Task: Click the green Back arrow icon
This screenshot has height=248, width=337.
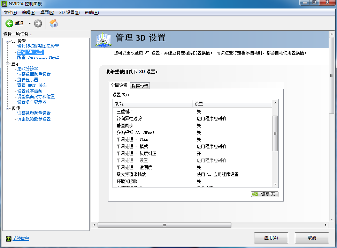Action: [x=9, y=23]
